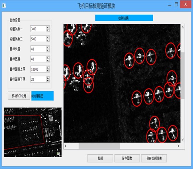Click 保存检测结果 to save detection results

154,158
